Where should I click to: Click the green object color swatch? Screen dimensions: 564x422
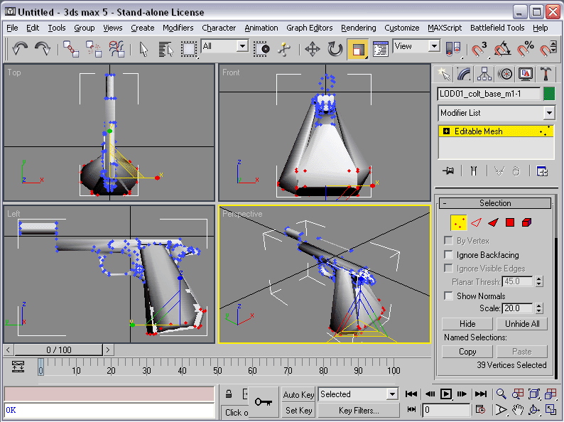(549, 94)
